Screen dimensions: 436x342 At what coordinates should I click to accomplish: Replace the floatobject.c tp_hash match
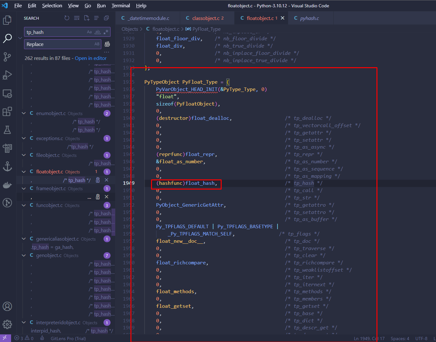coord(98,180)
